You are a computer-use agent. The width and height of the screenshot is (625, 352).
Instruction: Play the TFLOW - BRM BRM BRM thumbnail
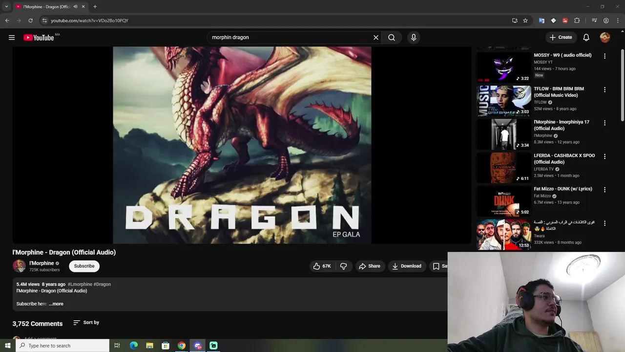pos(503,101)
